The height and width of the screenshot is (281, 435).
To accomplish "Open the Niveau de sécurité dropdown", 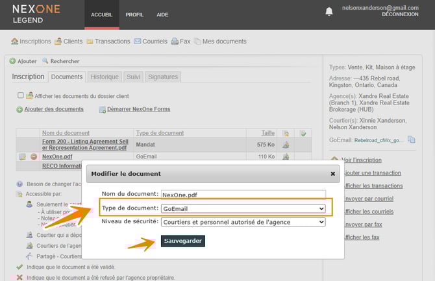I will pos(243,222).
